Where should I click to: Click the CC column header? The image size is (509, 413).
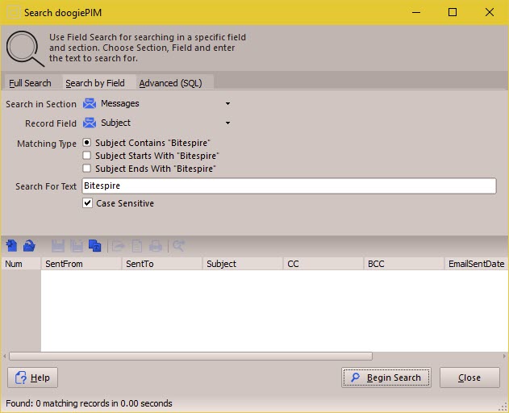[323, 264]
